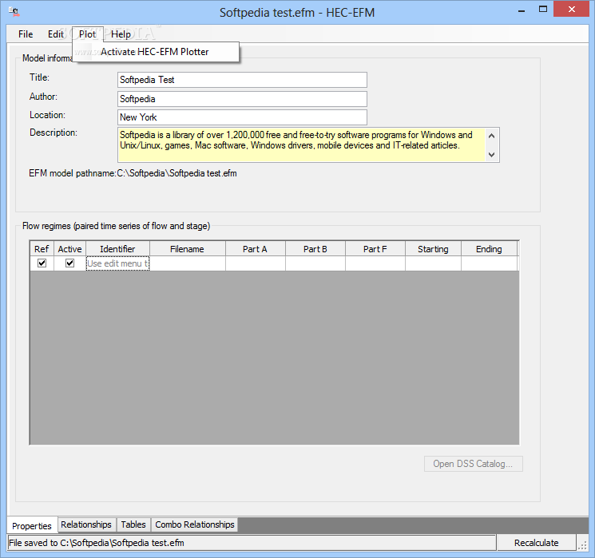Switch to the Properties tab

click(32, 526)
